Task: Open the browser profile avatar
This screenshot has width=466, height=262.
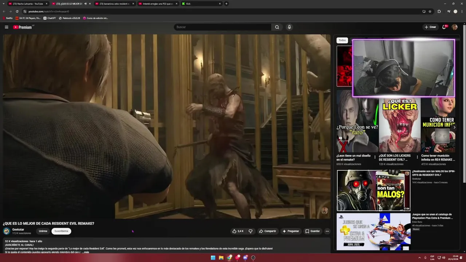Action: [x=455, y=11]
